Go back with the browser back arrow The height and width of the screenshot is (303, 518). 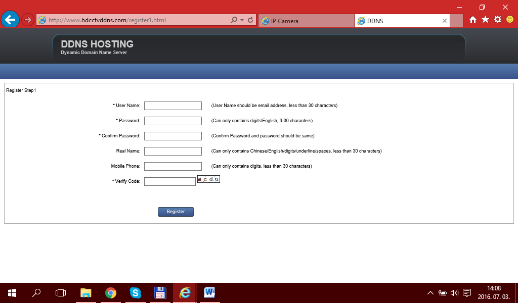[10, 20]
